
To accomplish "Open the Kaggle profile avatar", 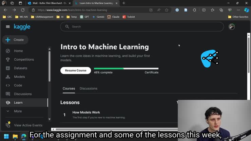I will (x=232, y=26).
